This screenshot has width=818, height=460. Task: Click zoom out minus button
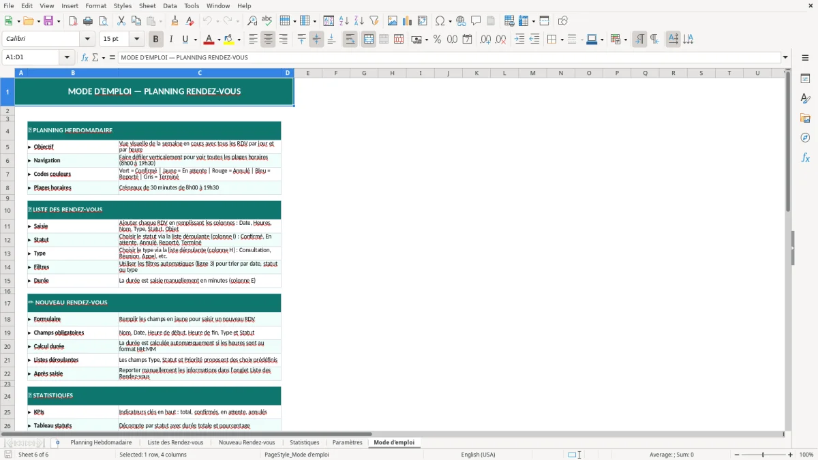pyautogui.click(x=737, y=455)
